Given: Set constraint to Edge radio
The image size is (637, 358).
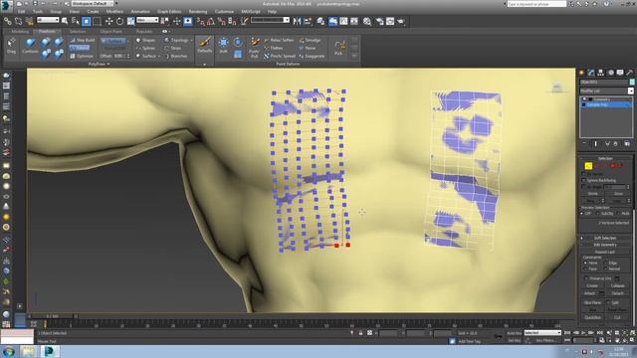Looking at the screenshot, I should coord(606,263).
